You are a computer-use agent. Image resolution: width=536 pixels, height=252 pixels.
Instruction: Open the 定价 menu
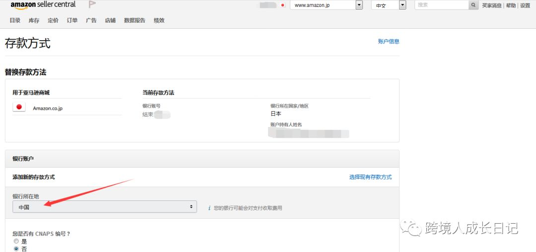tap(53, 20)
